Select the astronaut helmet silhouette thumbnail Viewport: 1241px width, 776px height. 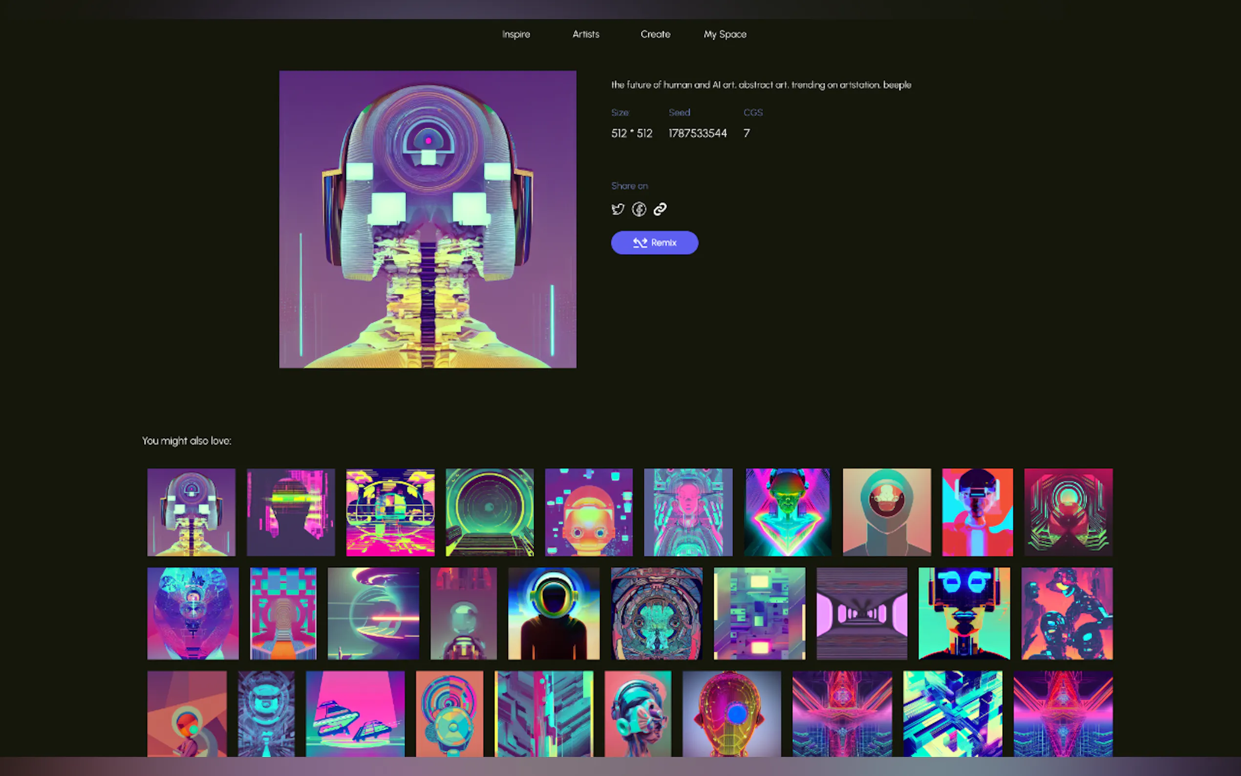554,613
